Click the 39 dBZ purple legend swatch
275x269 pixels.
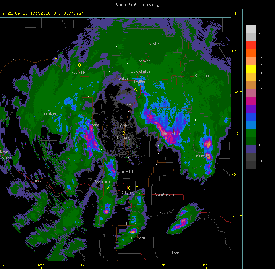251,109
